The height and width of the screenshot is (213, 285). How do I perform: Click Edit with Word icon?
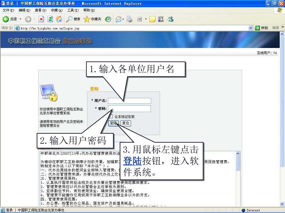pyautogui.click(x=139, y=19)
